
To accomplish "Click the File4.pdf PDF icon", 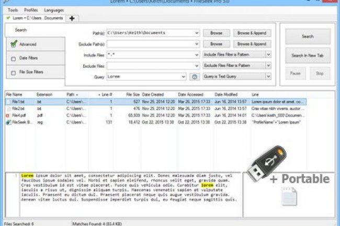I will pos(8,115).
